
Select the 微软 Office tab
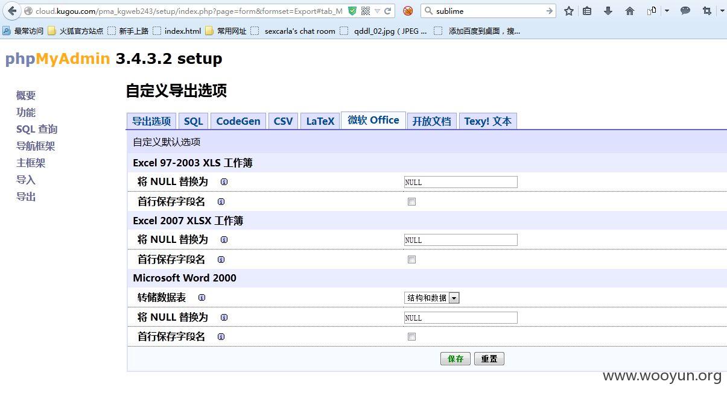(x=373, y=120)
